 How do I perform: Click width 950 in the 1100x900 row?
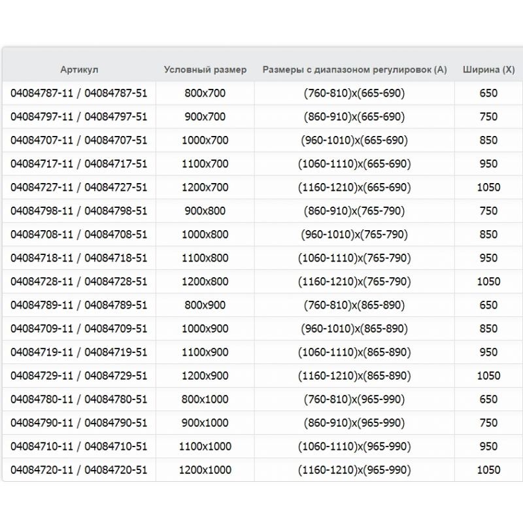click(x=488, y=352)
